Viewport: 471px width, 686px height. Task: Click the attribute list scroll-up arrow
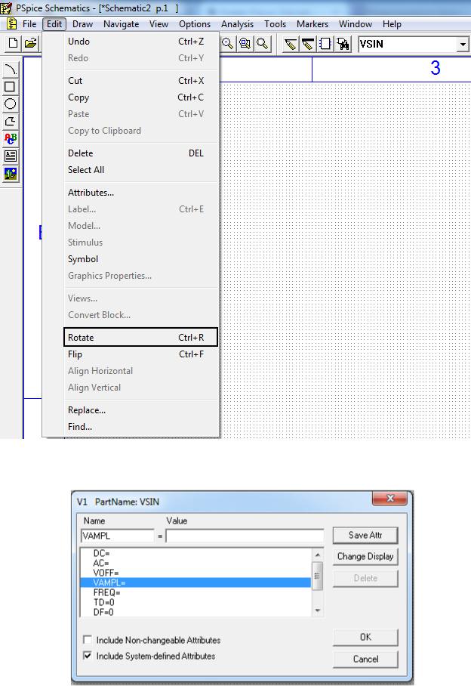[318, 555]
